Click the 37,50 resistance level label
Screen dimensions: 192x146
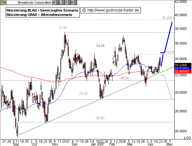(x=63, y=28)
